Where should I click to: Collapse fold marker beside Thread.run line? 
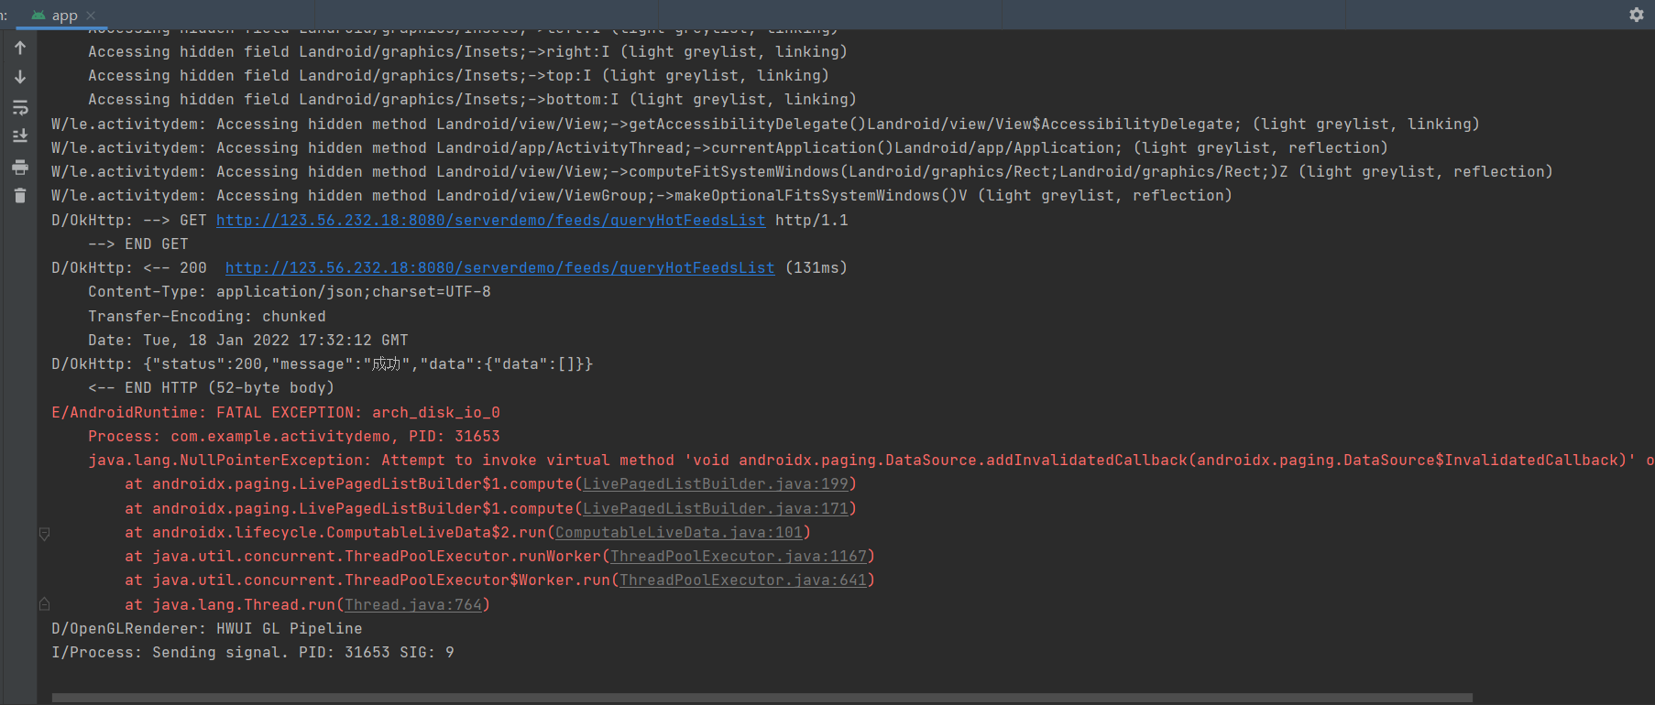click(44, 604)
